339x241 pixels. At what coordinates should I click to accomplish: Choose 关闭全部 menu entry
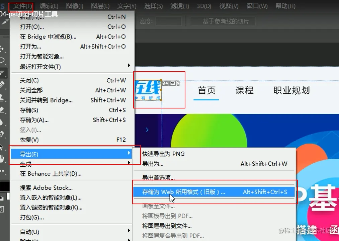[72, 90]
